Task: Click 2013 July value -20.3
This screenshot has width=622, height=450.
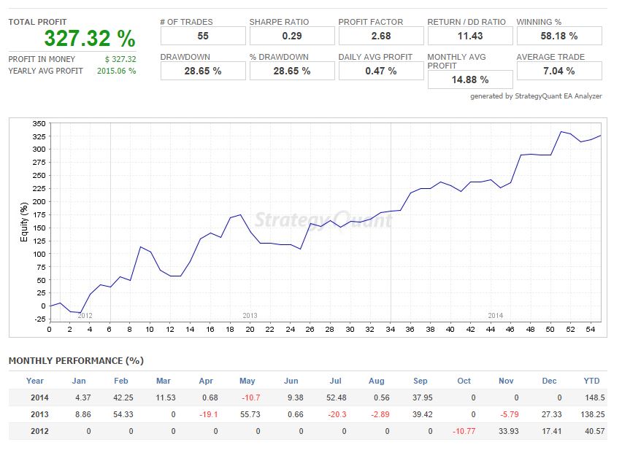Action: 337,415
